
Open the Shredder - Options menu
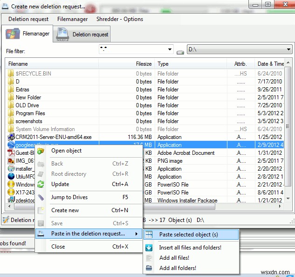pos(120,19)
